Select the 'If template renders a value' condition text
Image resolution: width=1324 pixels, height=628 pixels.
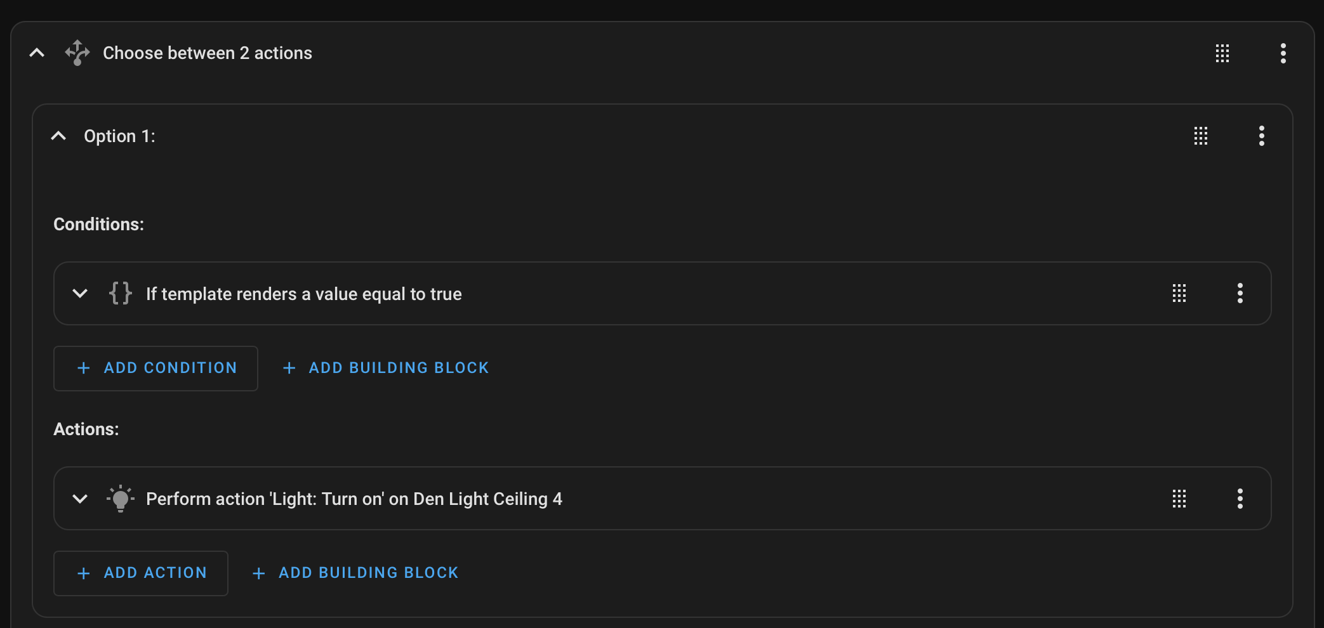[x=303, y=294]
